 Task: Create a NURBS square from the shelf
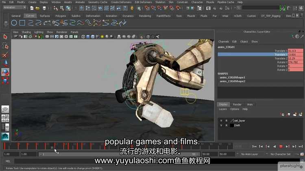[22, 23]
